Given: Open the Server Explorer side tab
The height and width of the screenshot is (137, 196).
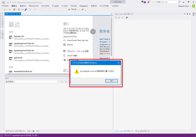Looking at the screenshot, I should pos(2,20).
